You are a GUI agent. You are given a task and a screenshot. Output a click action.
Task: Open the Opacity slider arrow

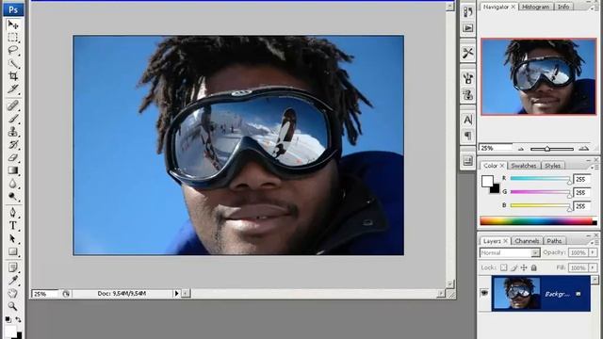tap(593, 252)
